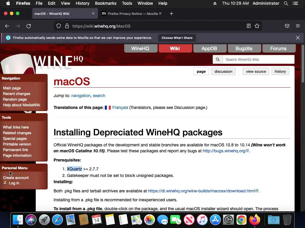Open Reminders from the Dock

123,220
